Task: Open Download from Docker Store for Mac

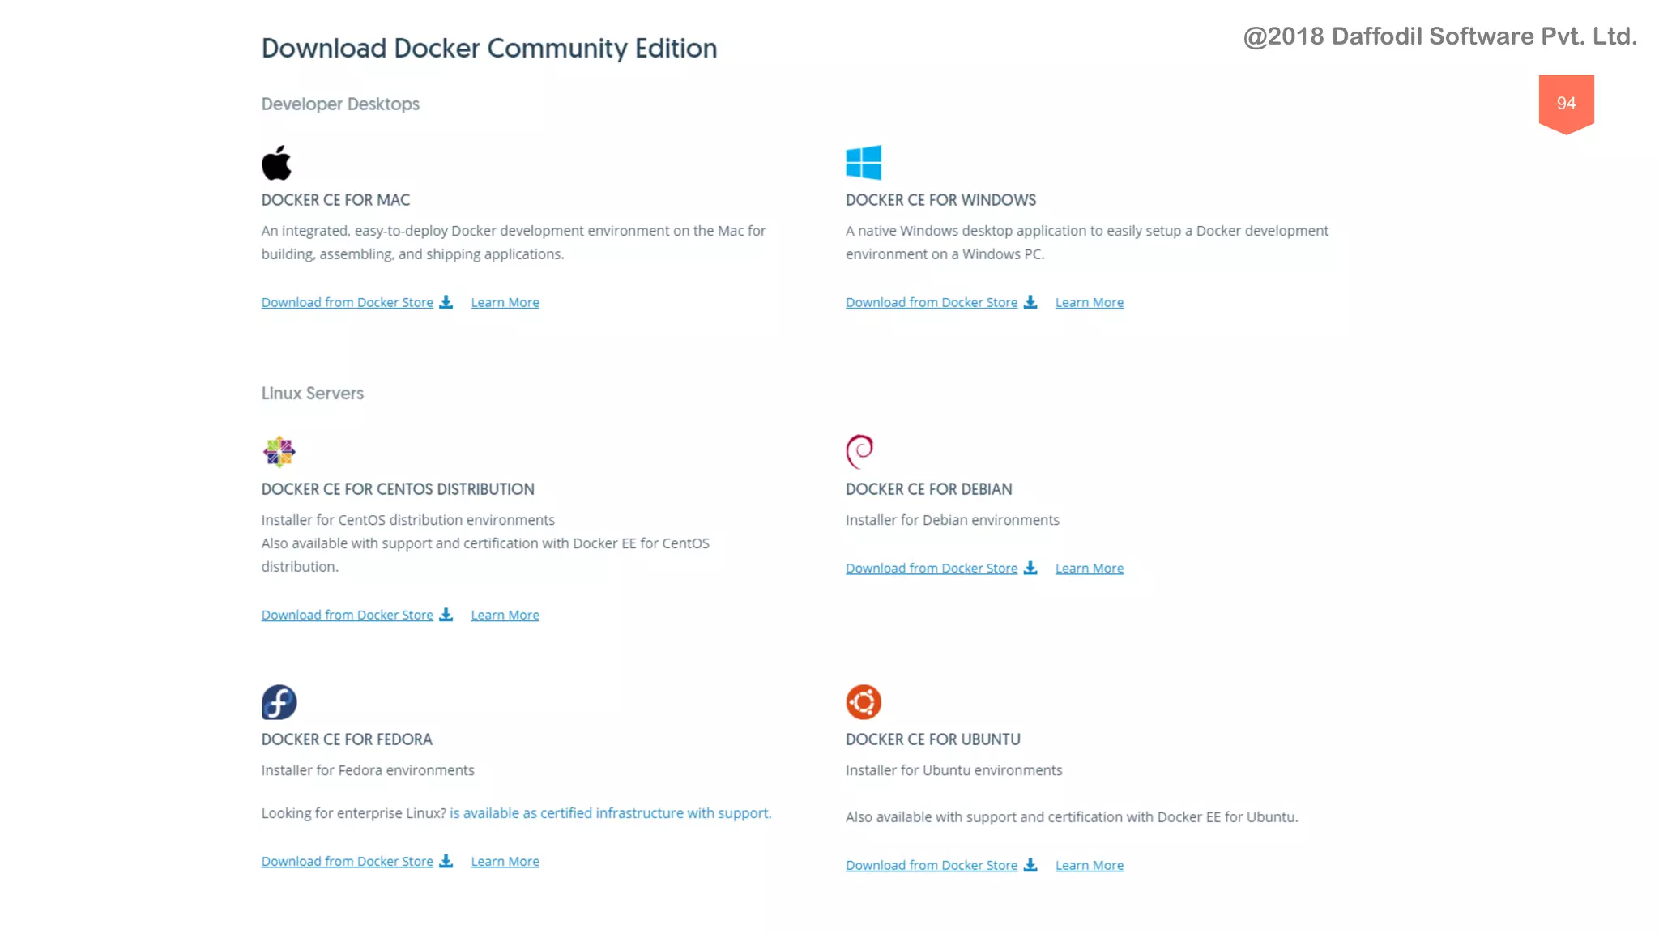Action: 347,302
